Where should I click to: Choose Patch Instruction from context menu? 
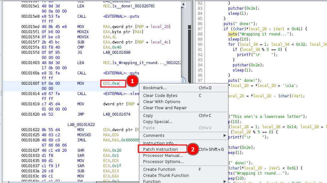pos(160,149)
